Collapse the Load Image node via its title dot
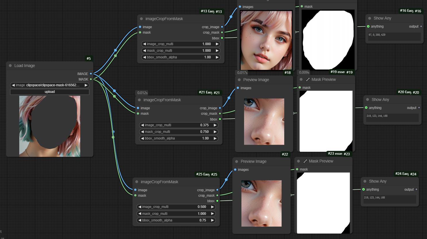The height and width of the screenshot is (239, 427). tap(10, 66)
